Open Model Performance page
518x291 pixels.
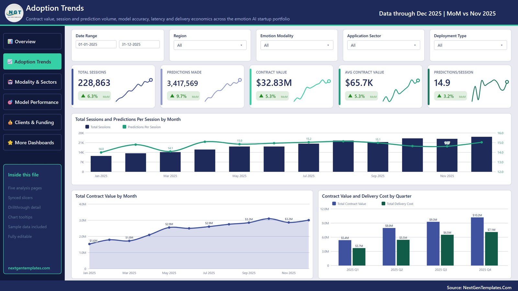click(32, 102)
